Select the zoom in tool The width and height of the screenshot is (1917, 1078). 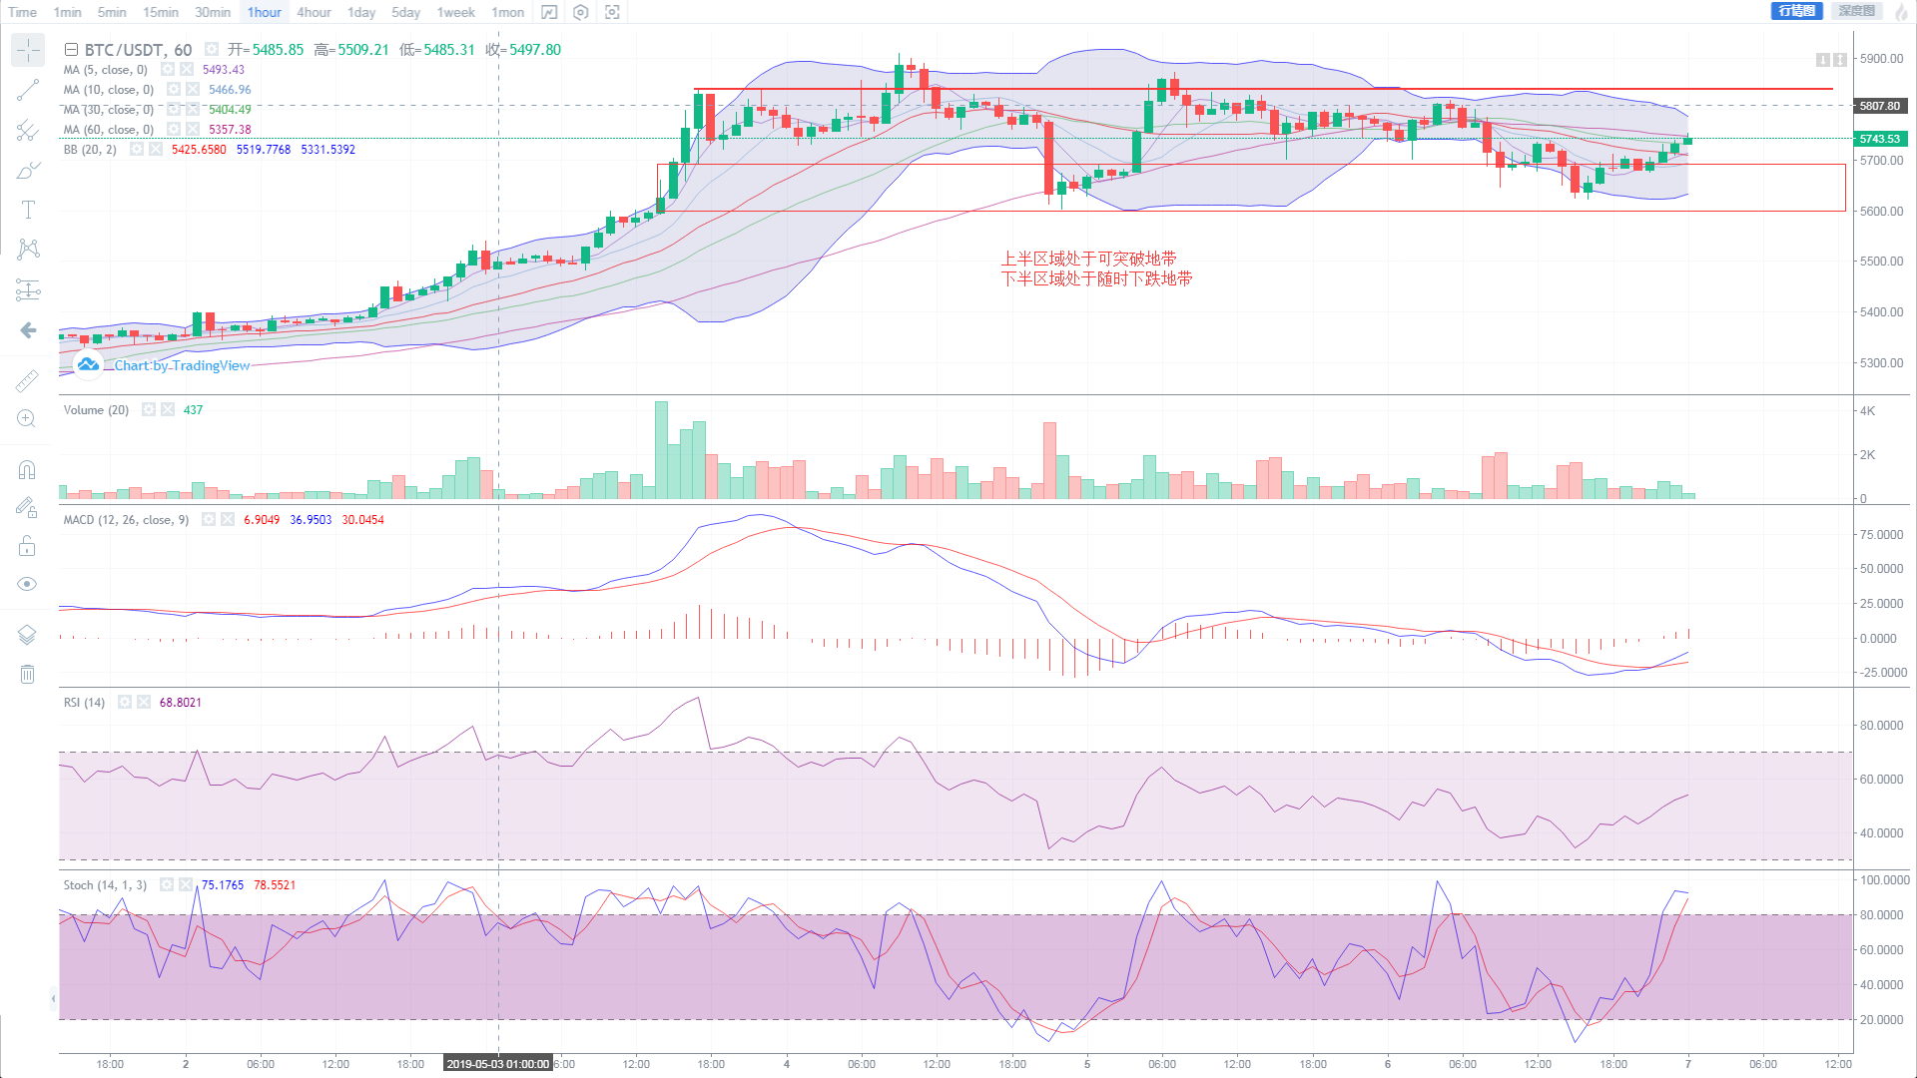point(27,419)
